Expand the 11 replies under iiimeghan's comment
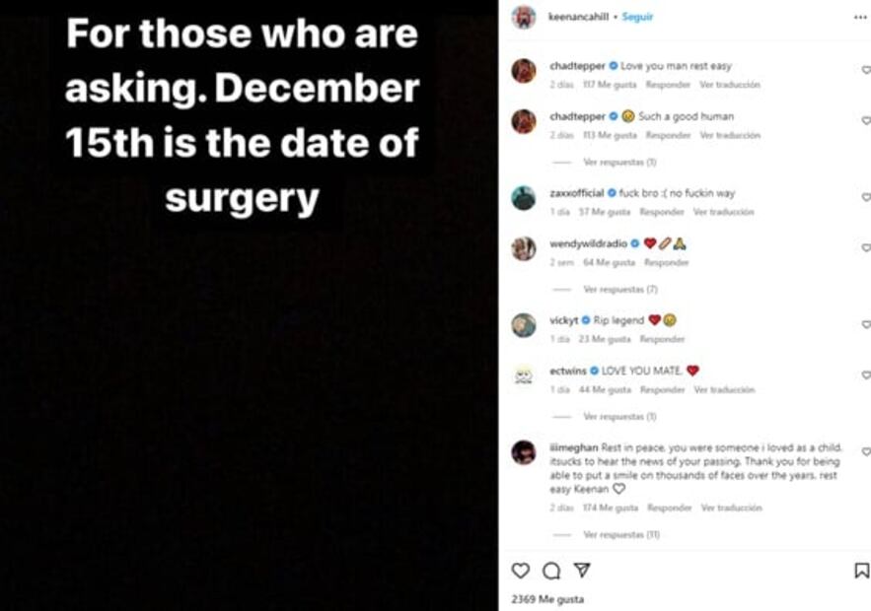 tap(620, 534)
